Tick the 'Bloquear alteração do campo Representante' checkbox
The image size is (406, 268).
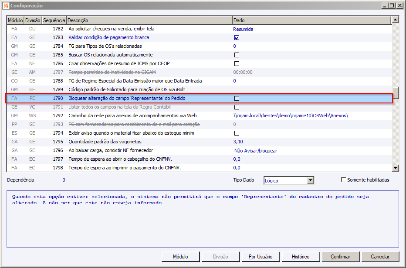pyautogui.click(x=237, y=98)
